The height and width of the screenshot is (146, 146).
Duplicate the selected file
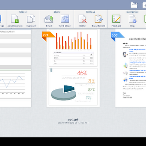[31, 19]
